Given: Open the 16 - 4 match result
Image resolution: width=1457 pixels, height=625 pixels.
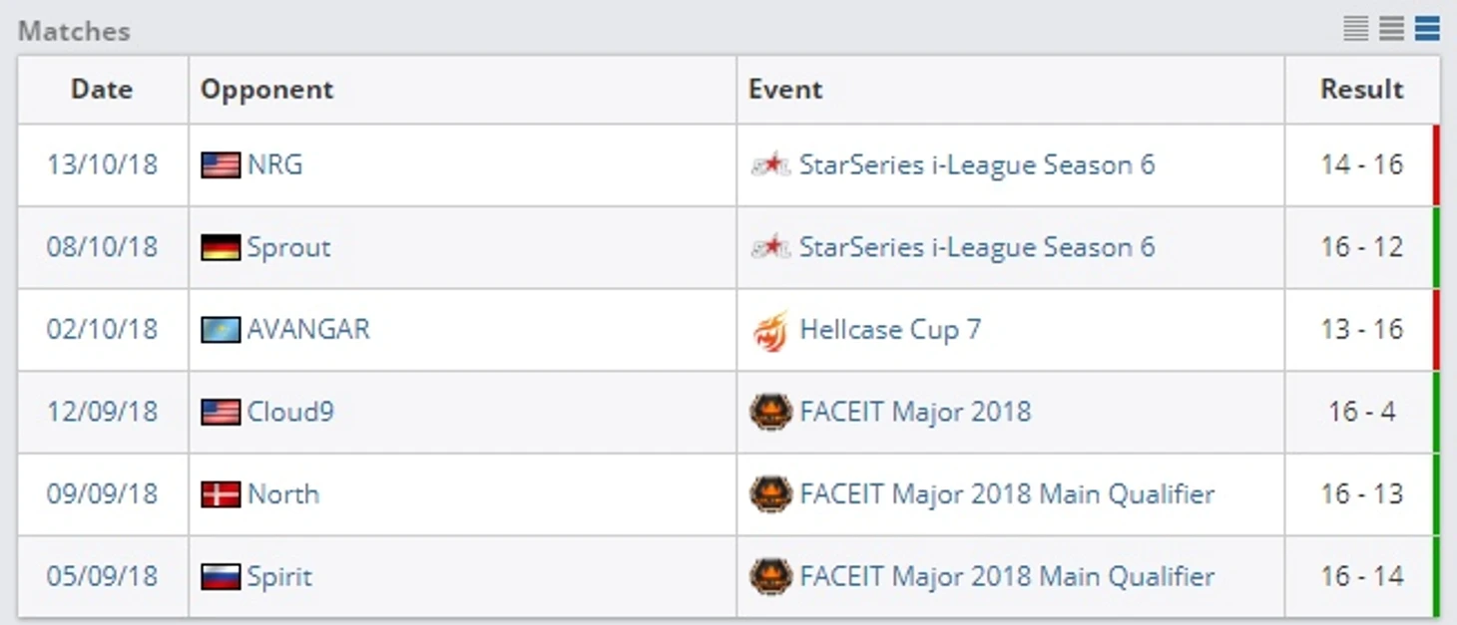Looking at the screenshot, I should [x=1361, y=412].
